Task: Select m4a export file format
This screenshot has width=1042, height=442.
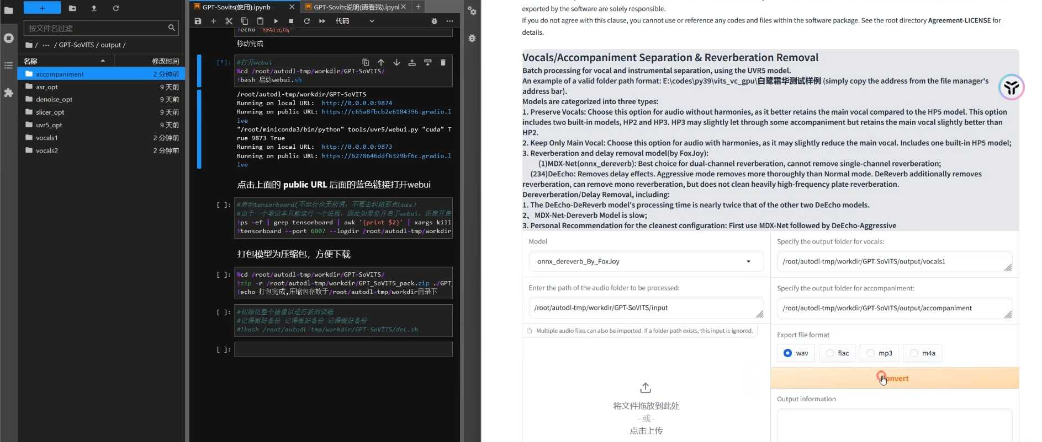Action: tap(923, 353)
